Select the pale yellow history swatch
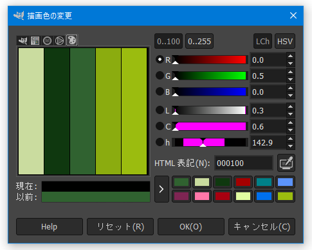Viewport: 312px width, 250px height. (x=243, y=196)
